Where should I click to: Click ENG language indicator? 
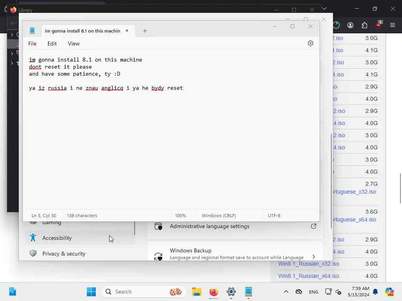click(313, 292)
